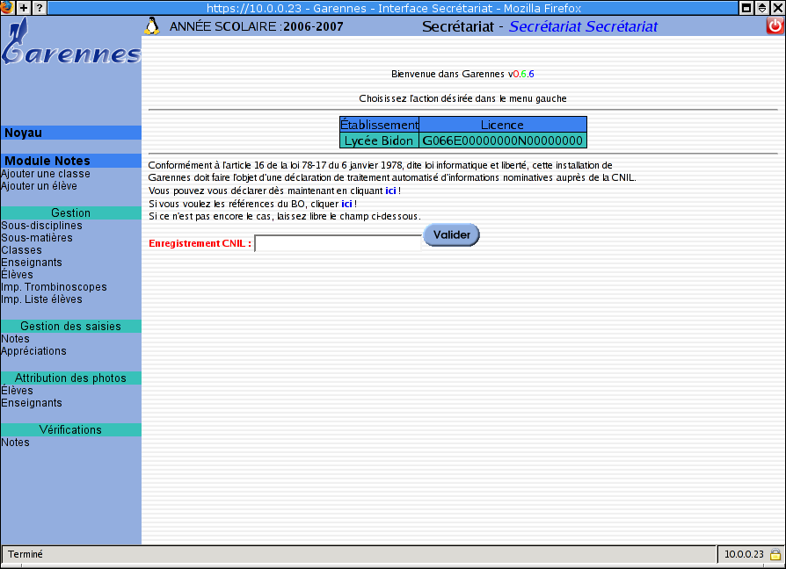Click the red power logout icon
The height and width of the screenshot is (569, 786).
click(x=775, y=26)
